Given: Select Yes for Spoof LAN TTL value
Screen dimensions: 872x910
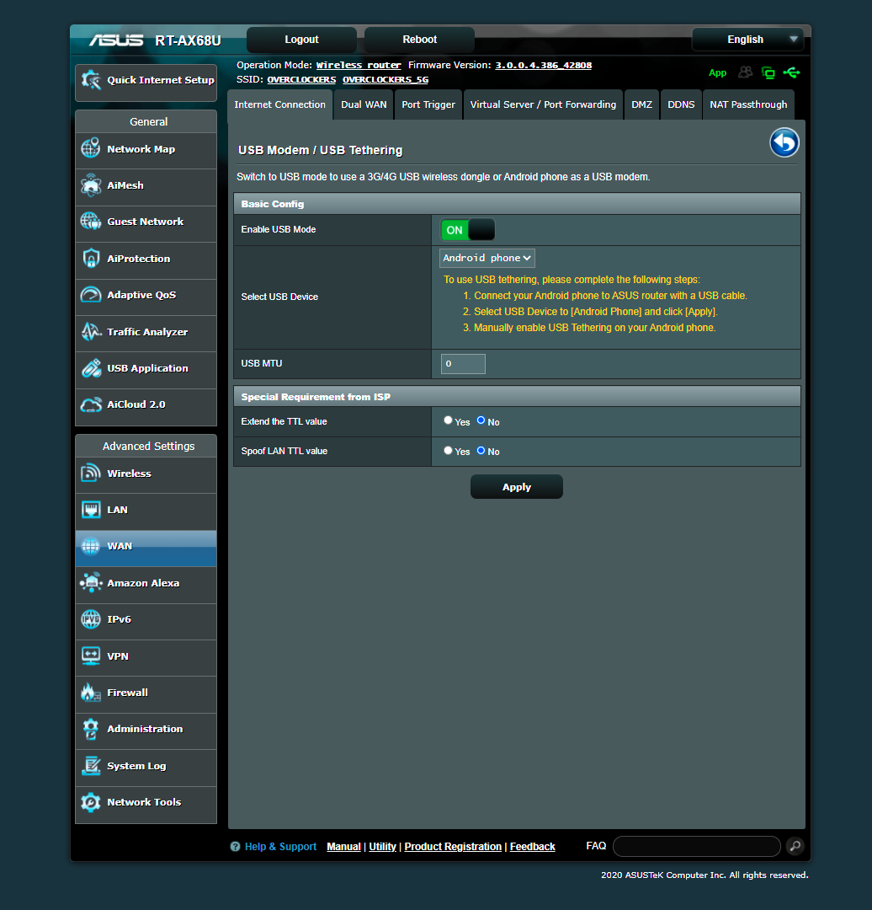Looking at the screenshot, I should (x=448, y=450).
